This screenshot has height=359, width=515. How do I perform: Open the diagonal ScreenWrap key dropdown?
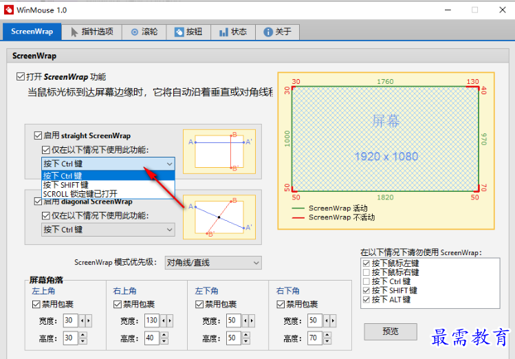[108, 230]
